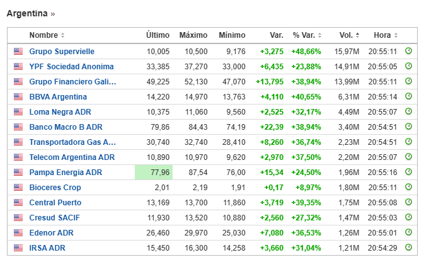Select the 20:54:29 time value

pyautogui.click(x=382, y=248)
